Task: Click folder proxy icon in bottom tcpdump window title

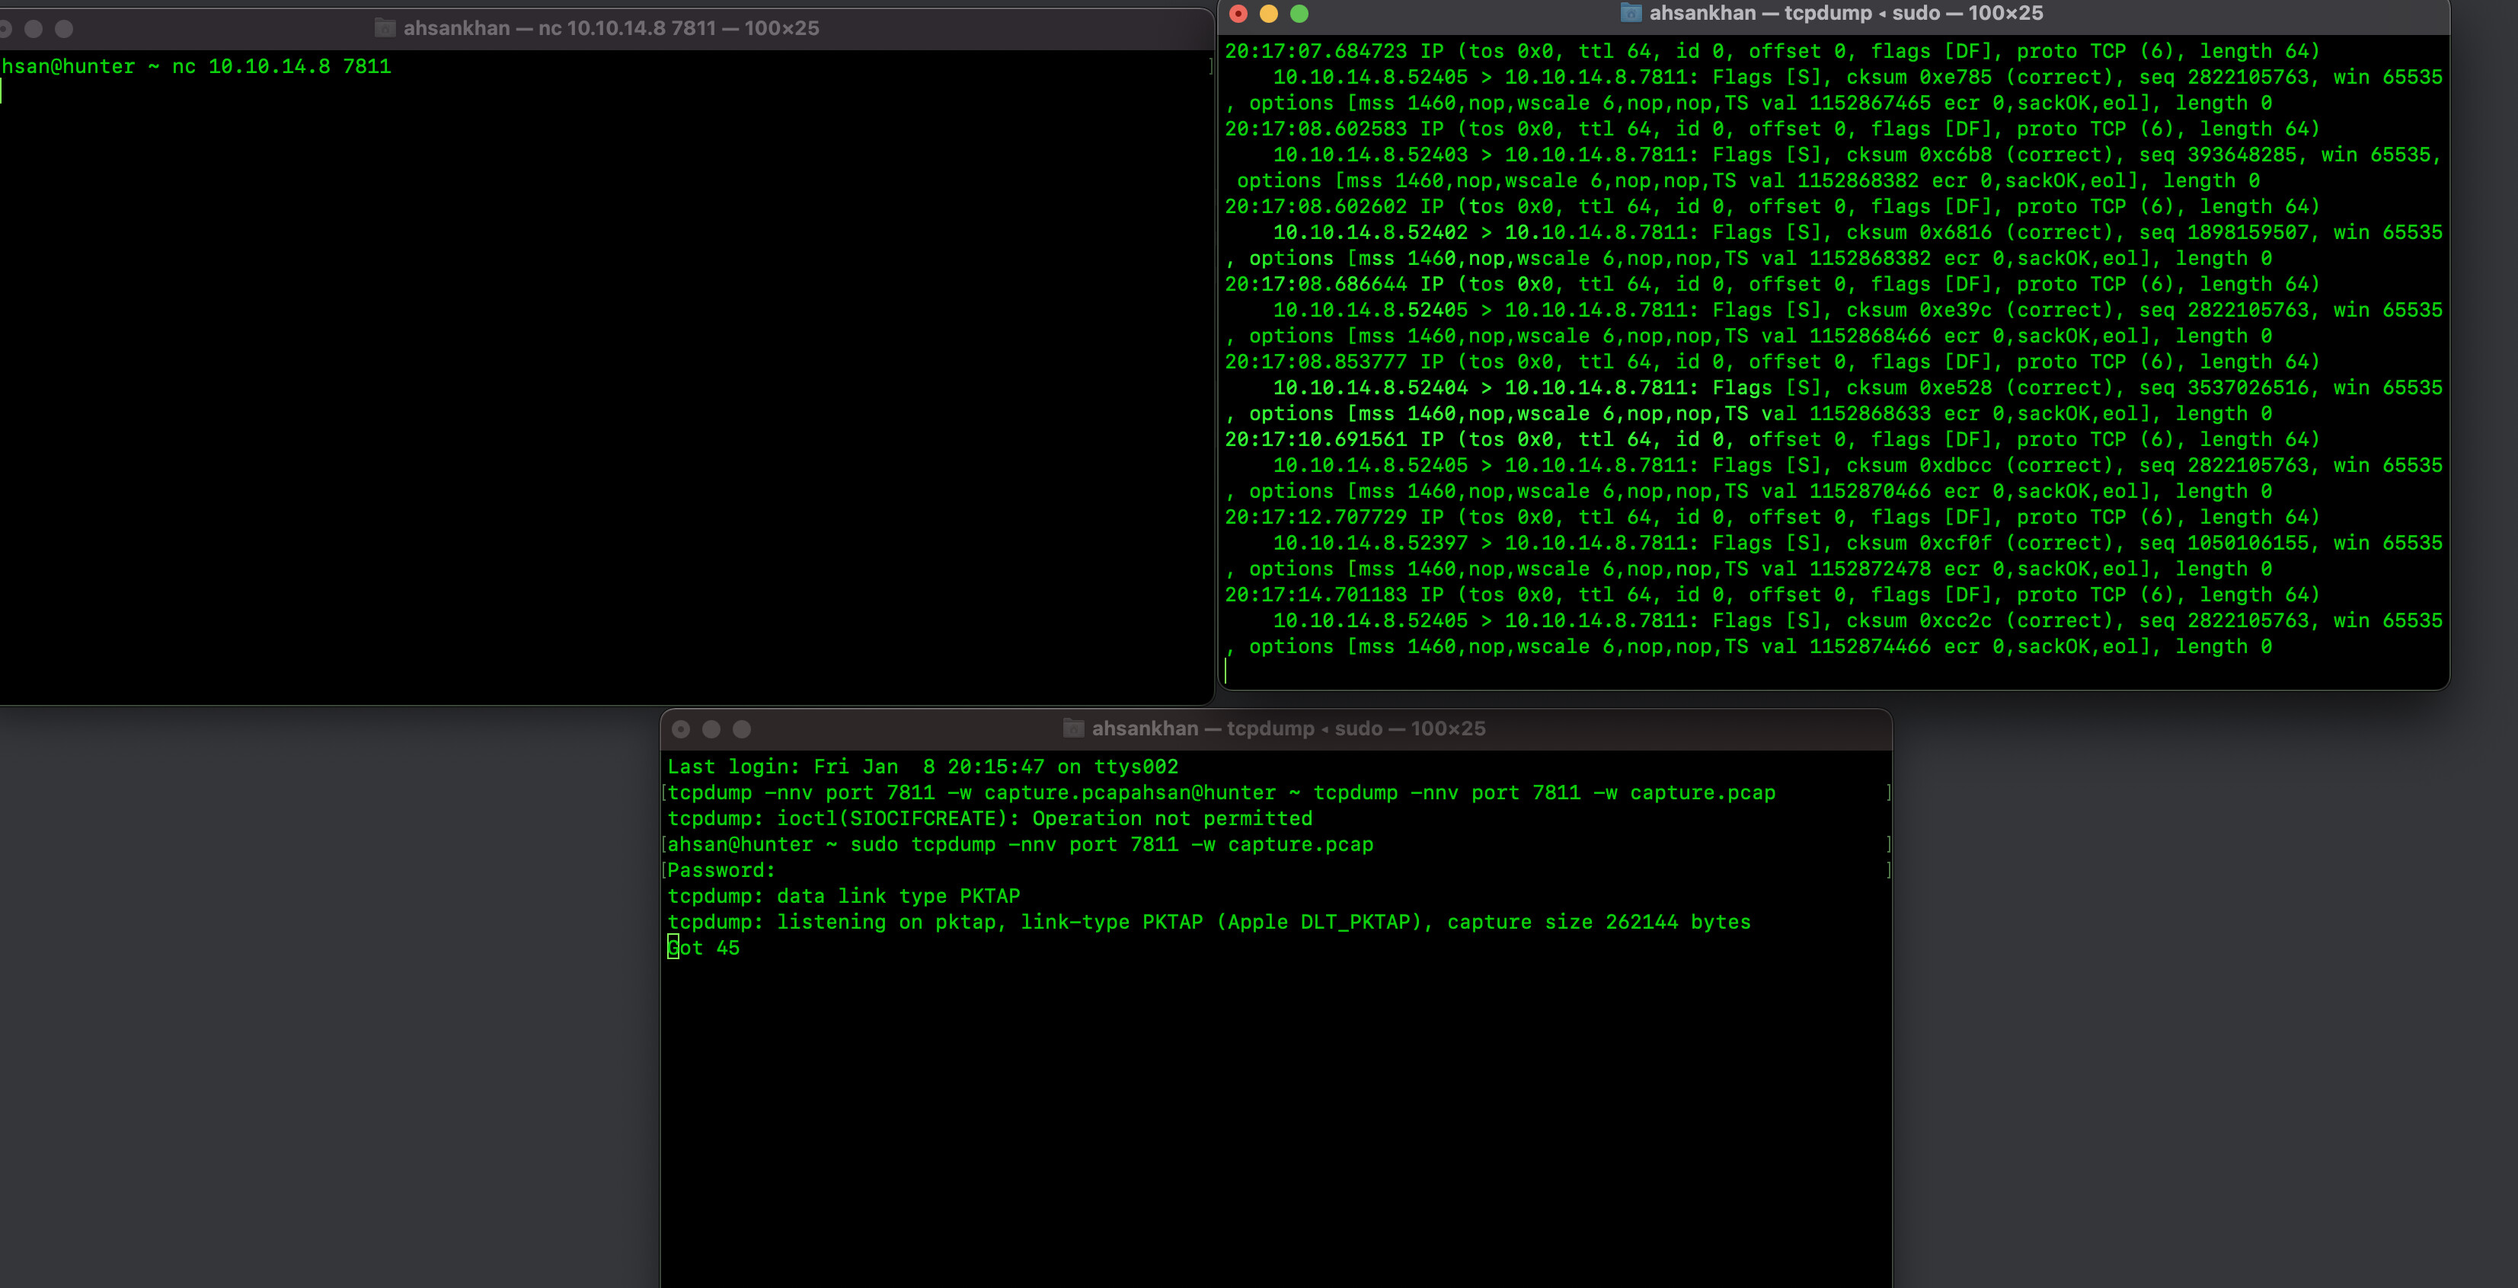Action: [x=1073, y=728]
